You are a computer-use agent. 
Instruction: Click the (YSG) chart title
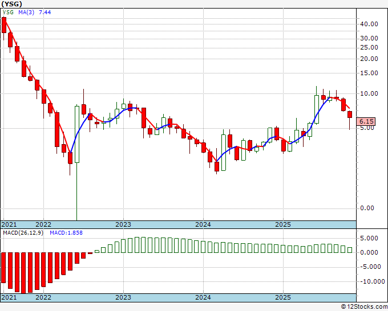[11, 4]
